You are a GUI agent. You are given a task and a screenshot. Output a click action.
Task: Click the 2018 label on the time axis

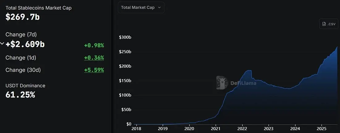136,128
